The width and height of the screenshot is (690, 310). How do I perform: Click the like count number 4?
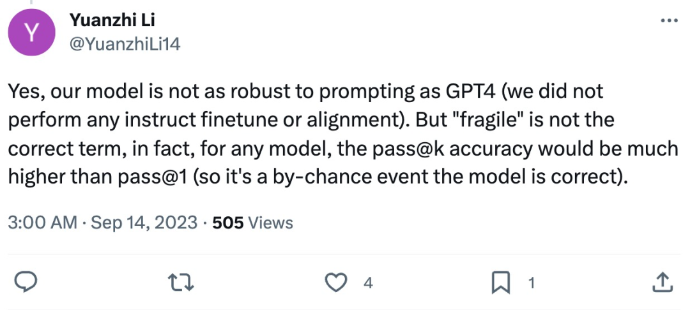(x=368, y=283)
